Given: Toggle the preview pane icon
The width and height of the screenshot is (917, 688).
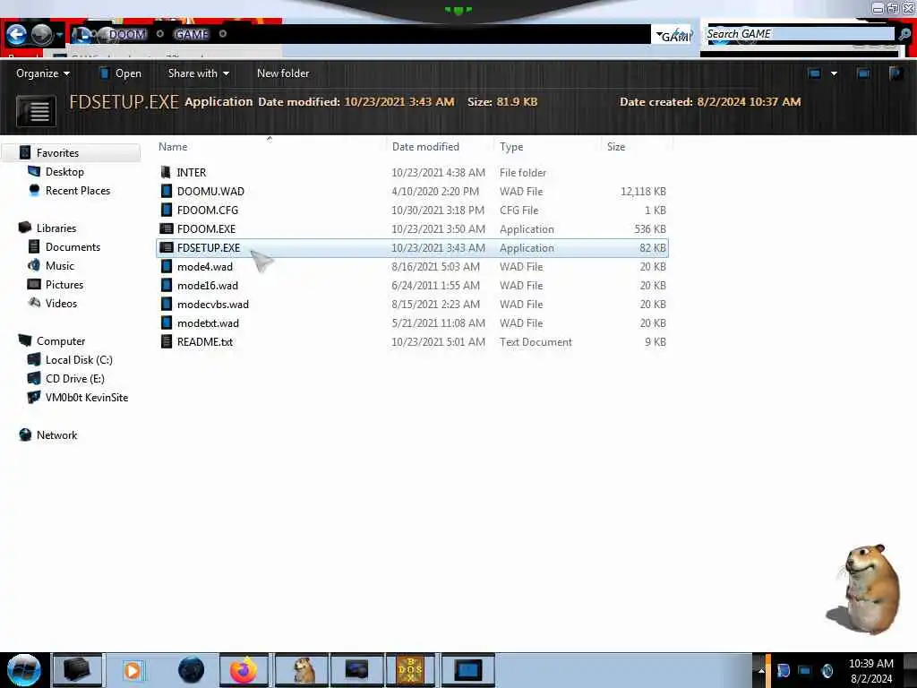Looking at the screenshot, I should (863, 73).
